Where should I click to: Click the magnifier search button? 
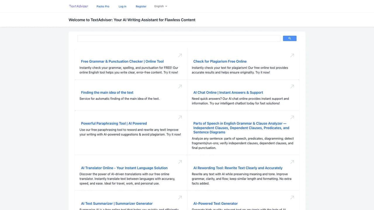pos(290,38)
